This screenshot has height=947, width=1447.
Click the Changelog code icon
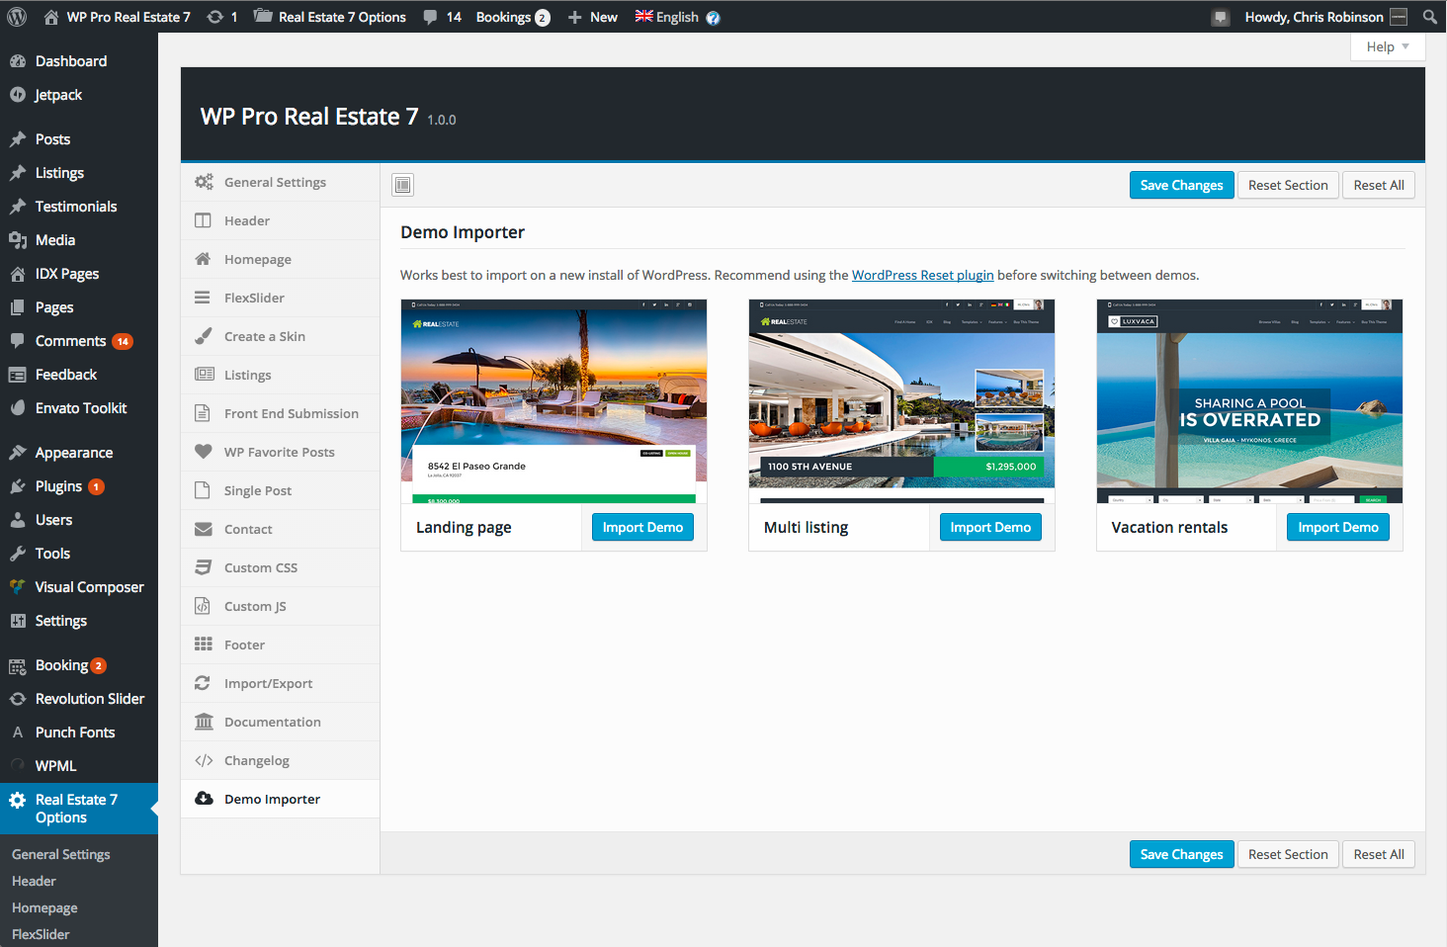(x=204, y=760)
